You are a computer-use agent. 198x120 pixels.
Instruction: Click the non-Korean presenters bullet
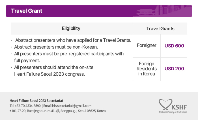point(55,47)
